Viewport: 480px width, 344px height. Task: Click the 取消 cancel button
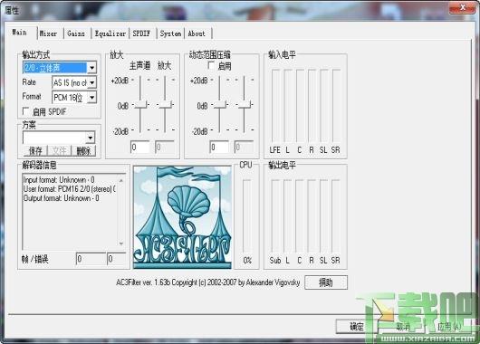[x=403, y=327]
